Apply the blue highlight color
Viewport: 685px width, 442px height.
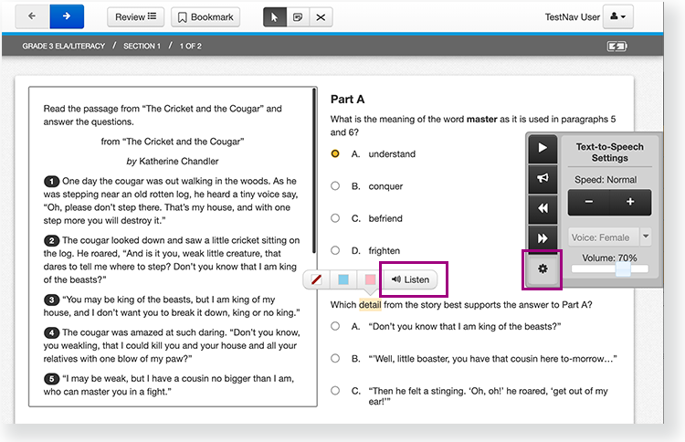tap(343, 279)
